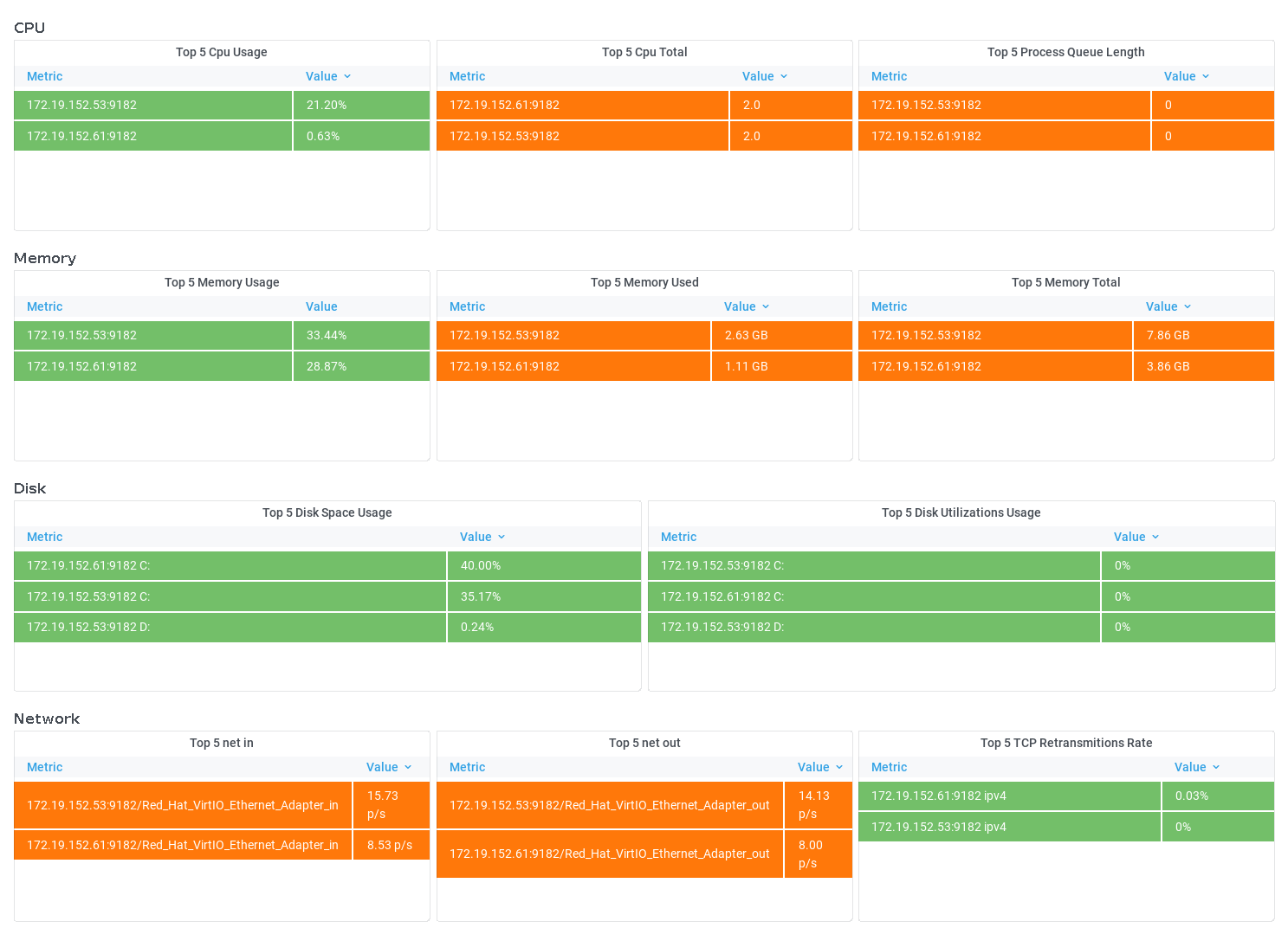The width and height of the screenshot is (1288, 928).
Task: Click Metric header in TCP Retransmitions Rate table
Action: tap(890, 767)
